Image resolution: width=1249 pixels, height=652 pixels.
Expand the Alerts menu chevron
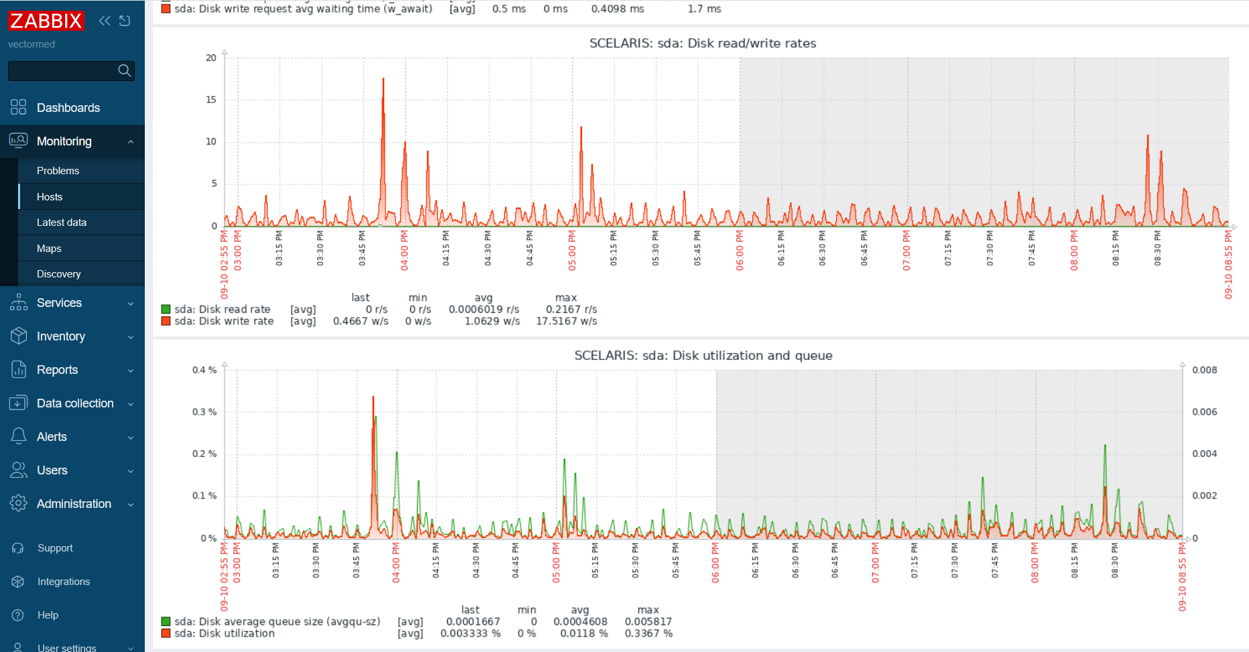(131, 438)
